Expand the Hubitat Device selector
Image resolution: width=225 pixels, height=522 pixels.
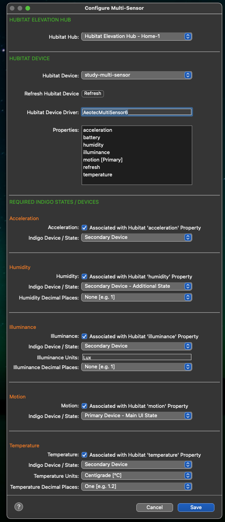coord(137,75)
